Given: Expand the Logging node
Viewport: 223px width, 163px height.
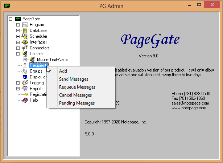Looking at the screenshot, I should 18,83.
